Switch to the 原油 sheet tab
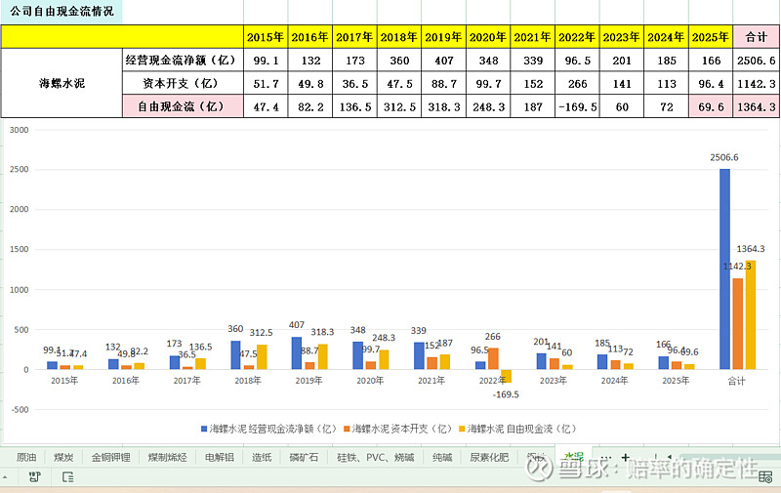Image resolution: width=781 pixels, height=493 pixels. pyautogui.click(x=26, y=457)
